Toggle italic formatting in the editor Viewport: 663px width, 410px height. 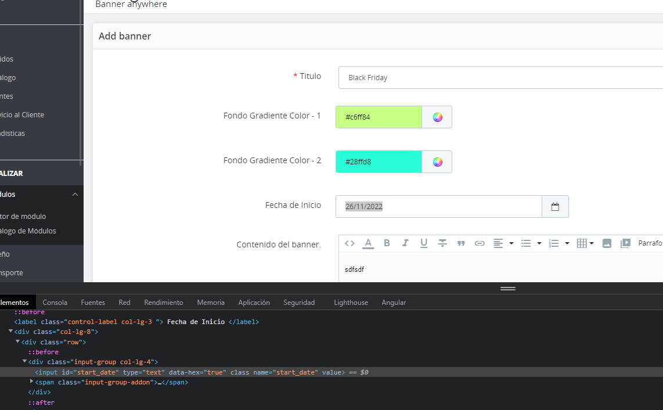[x=405, y=243]
